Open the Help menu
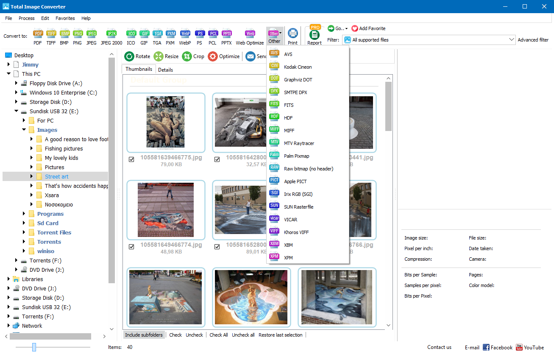Viewport: 554px width, 354px height. 86,18
